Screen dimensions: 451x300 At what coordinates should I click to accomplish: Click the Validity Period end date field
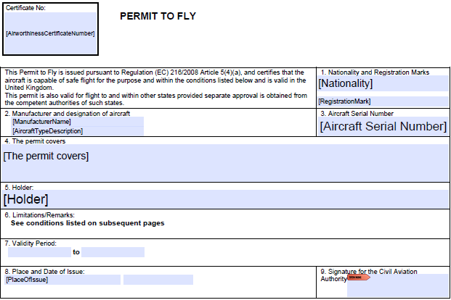[x=113, y=252]
